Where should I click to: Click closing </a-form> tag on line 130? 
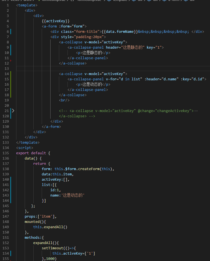pos(51,127)
